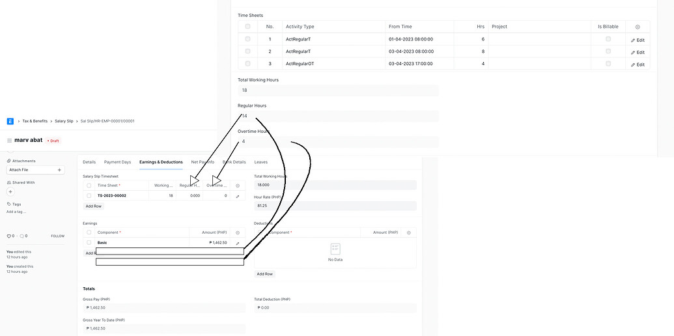The image size is (674, 336).
Task: Click the Total Deduction (PHP) field
Action: [x=335, y=308]
